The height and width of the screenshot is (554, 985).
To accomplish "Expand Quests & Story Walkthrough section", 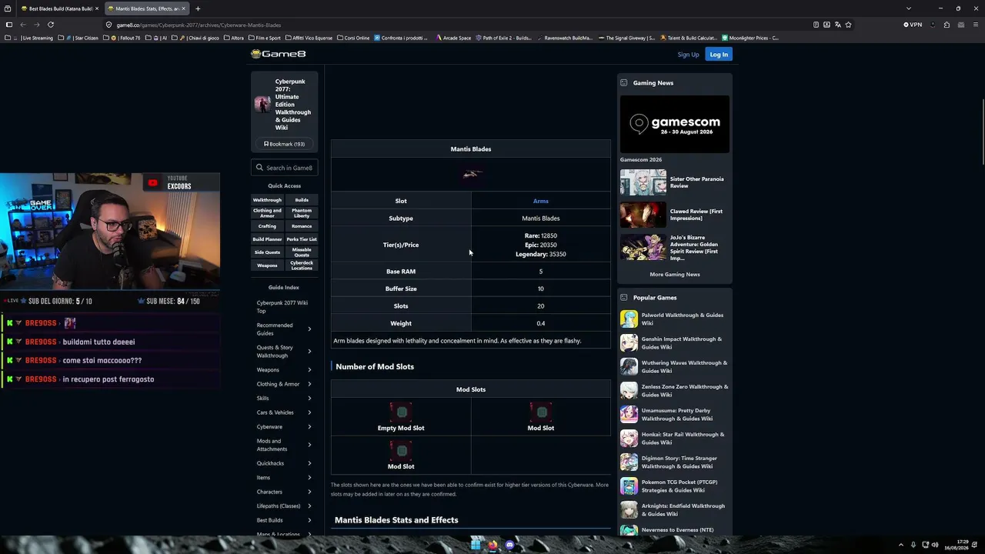I will [x=309, y=352].
